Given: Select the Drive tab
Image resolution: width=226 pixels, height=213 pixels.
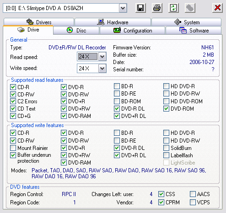Looking at the screenshot, I should pos(28,30).
